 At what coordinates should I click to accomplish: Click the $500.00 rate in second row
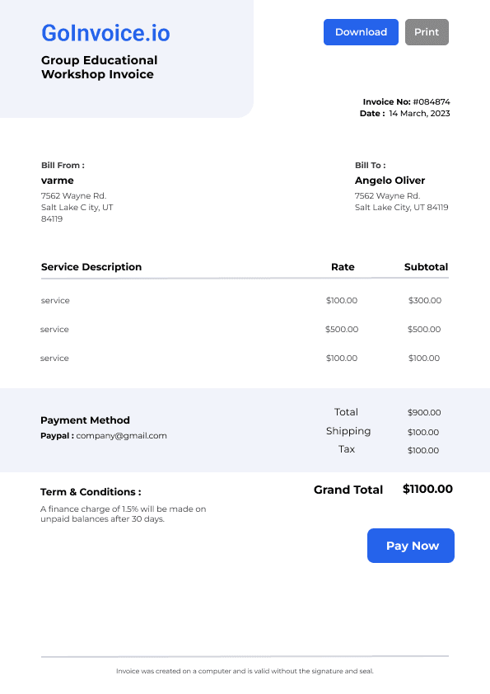coord(342,330)
